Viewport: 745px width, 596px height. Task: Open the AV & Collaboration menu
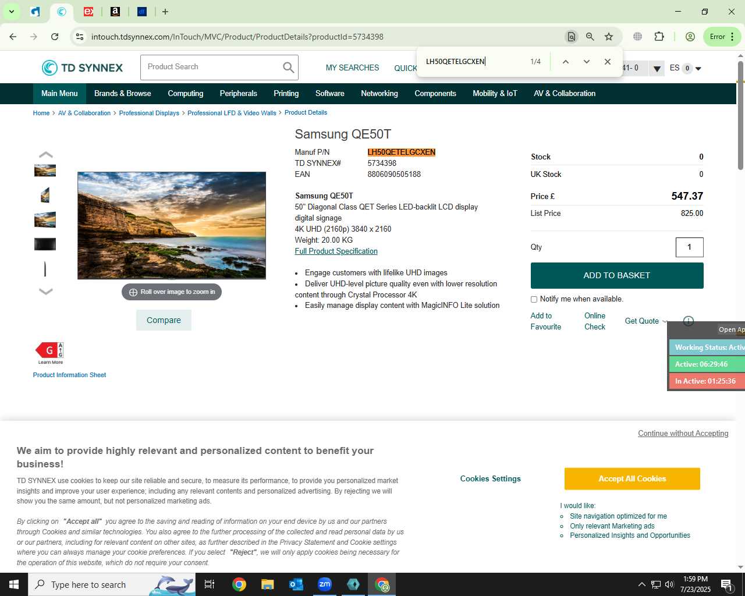pos(565,94)
